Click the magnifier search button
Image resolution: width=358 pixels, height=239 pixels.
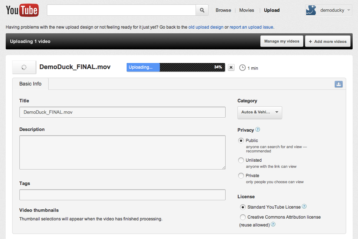coord(202,10)
